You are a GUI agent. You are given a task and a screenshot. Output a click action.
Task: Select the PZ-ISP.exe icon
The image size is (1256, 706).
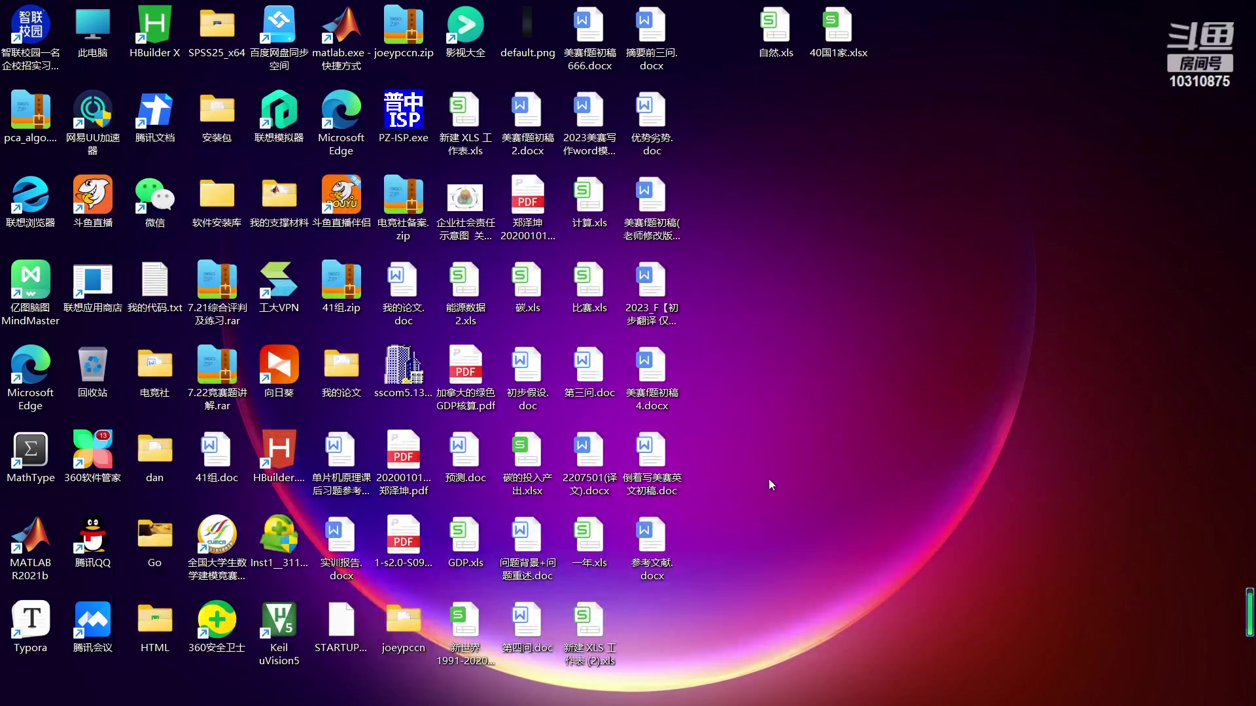click(x=403, y=116)
